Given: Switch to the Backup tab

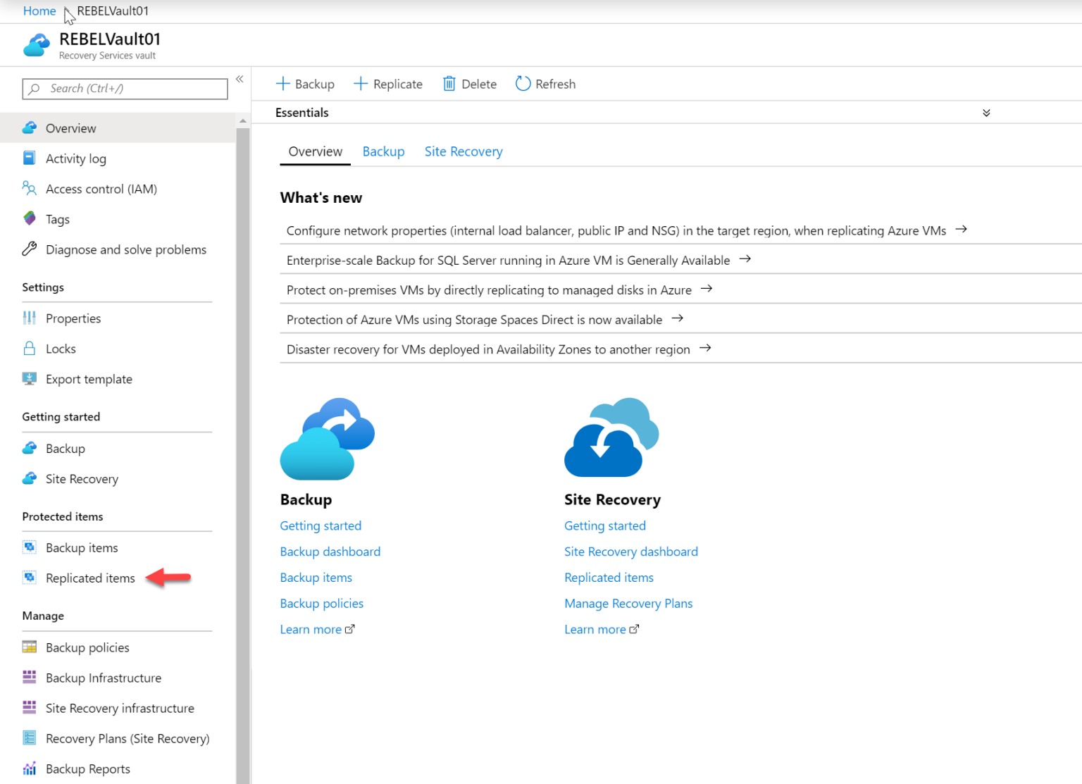Looking at the screenshot, I should pos(383,151).
